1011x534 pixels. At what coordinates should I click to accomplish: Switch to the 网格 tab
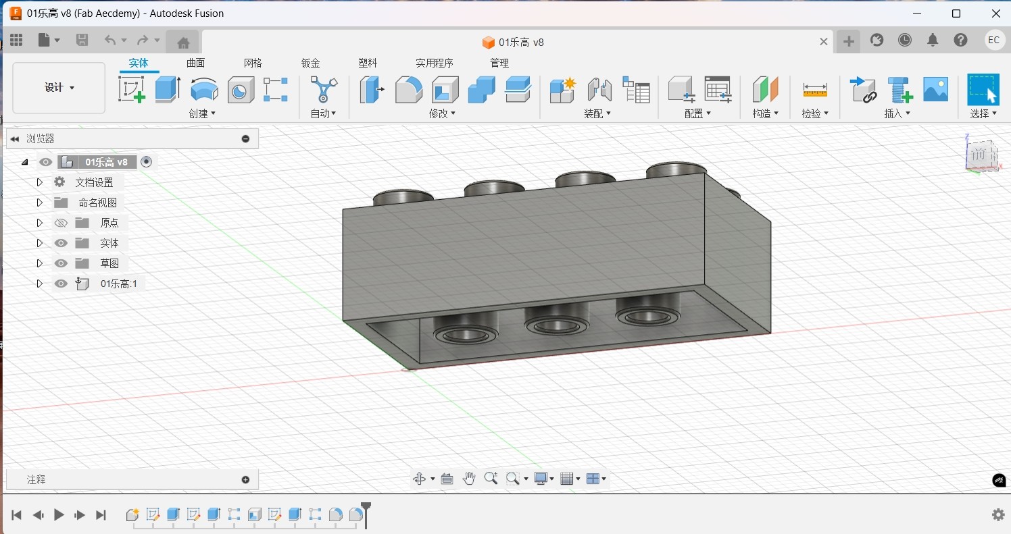coord(253,63)
